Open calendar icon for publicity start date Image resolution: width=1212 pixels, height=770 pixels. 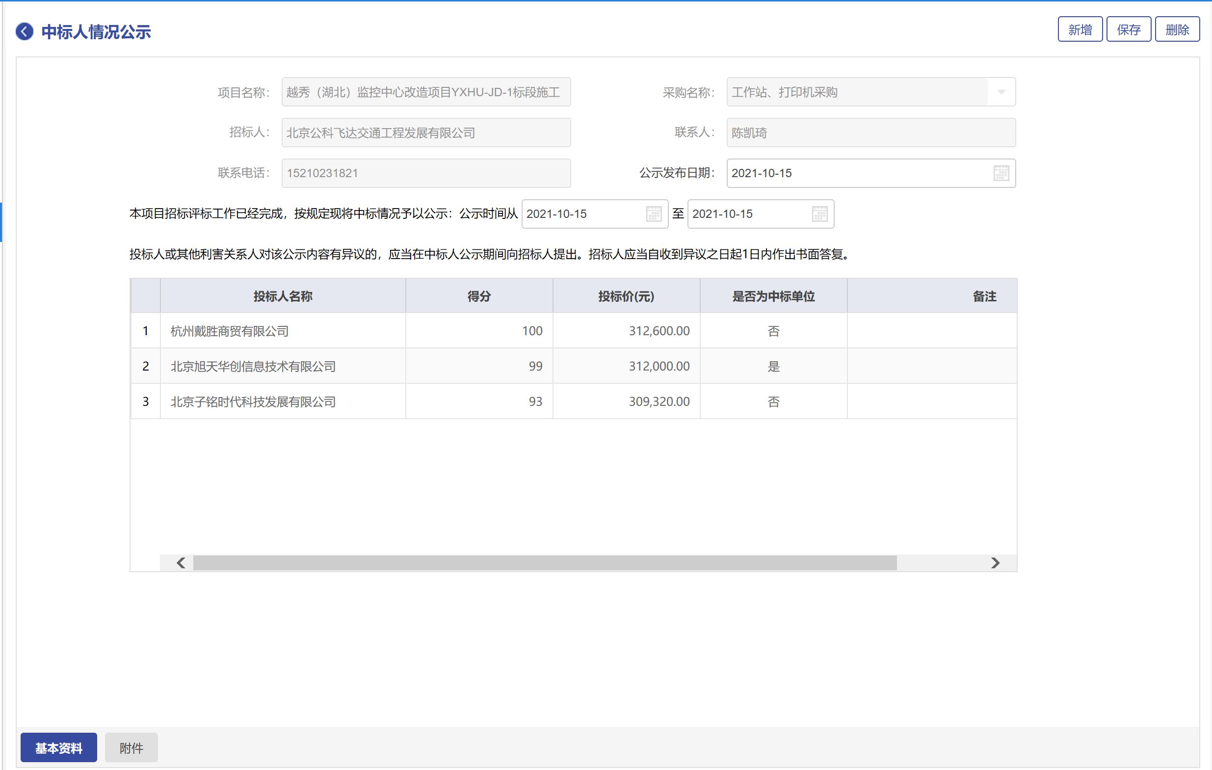(653, 214)
